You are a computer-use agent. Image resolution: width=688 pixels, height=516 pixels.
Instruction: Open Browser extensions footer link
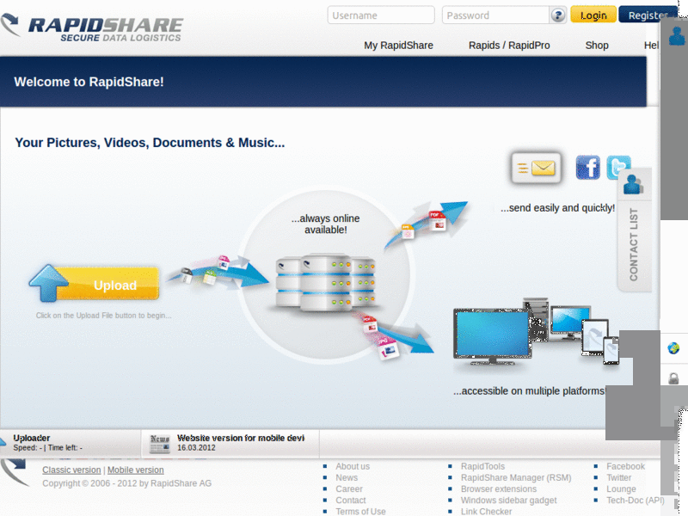pyautogui.click(x=499, y=488)
